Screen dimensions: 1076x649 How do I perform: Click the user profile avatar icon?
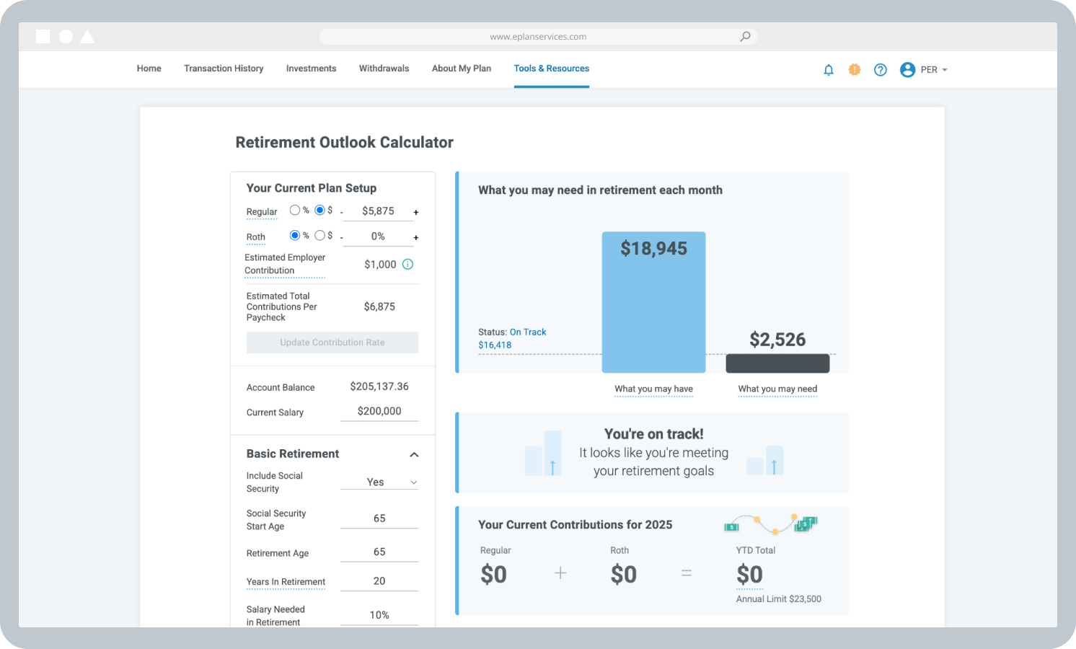[907, 70]
